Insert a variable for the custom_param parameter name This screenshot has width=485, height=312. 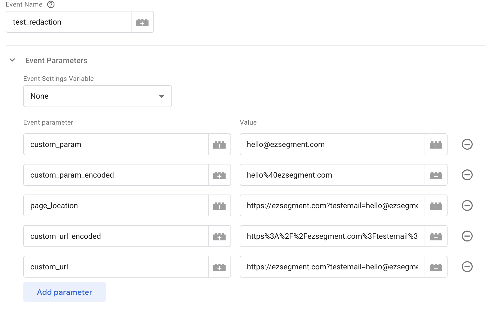coord(220,145)
